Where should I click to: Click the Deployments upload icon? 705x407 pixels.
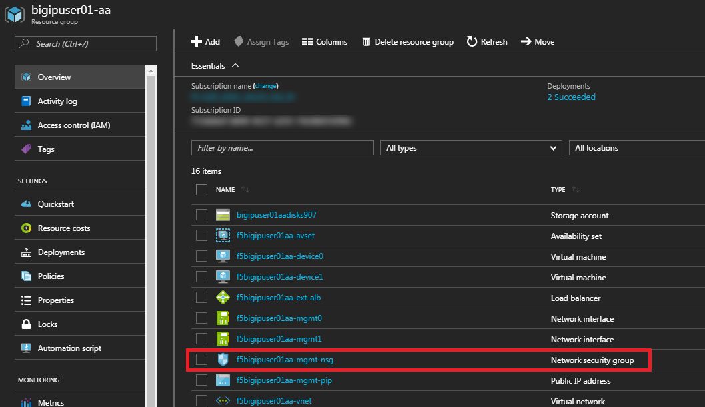pos(26,252)
